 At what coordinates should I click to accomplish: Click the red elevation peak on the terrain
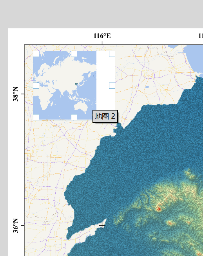pos(159,209)
